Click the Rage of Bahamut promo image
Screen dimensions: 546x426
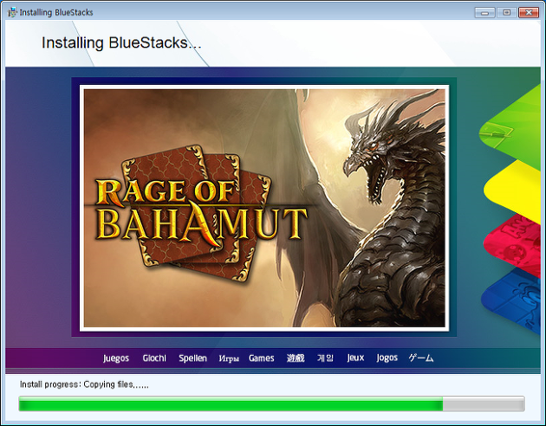264,208
